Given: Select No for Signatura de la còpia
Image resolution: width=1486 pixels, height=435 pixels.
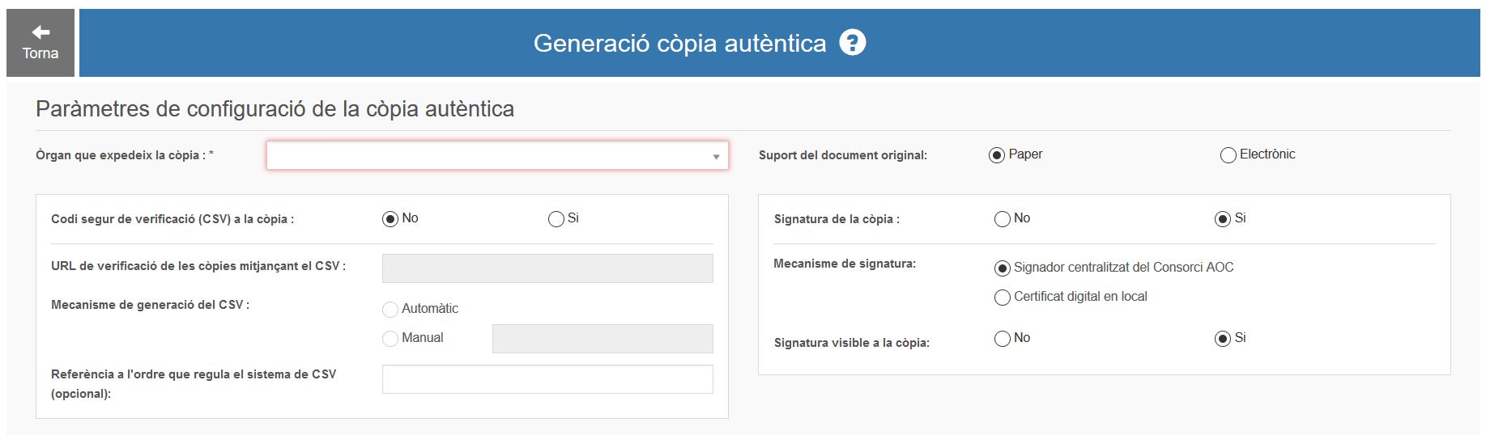Looking at the screenshot, I should click(1003, 219).
